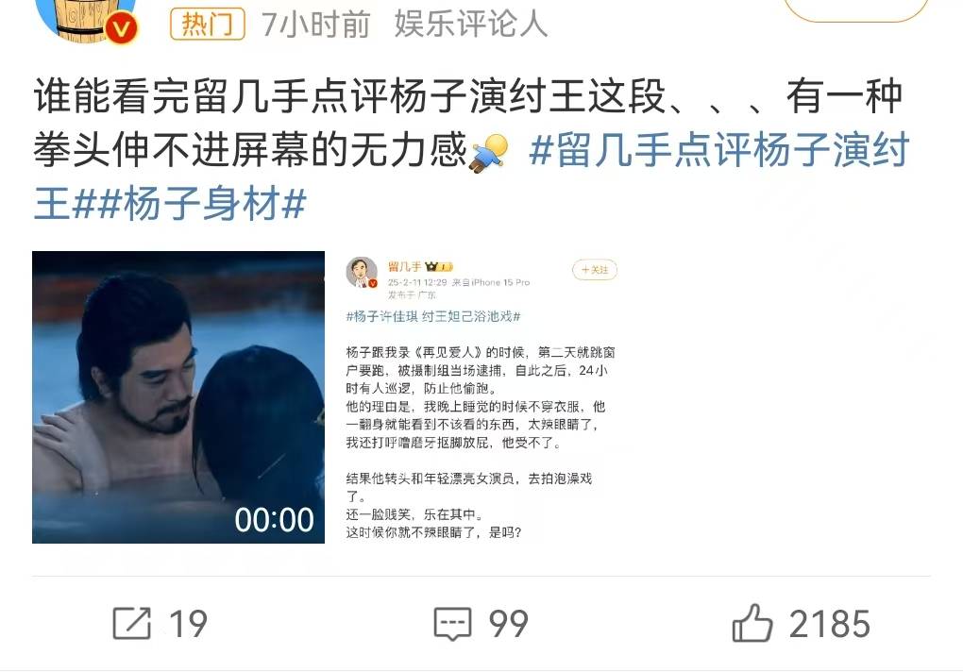Tap the 娱乐评论人 author description
Screen dimensions: 963x672
click(471, 25)
